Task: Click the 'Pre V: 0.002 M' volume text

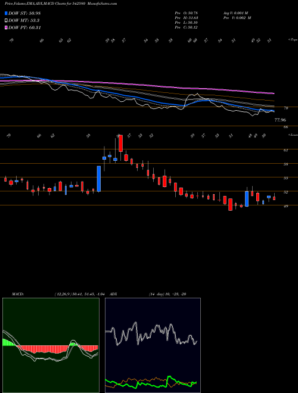Action: [x=237, y=18]
